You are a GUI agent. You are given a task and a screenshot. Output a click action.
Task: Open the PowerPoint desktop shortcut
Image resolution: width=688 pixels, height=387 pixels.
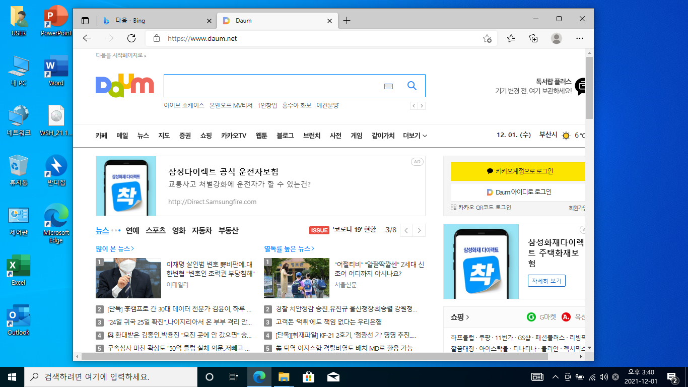point(56,21)
